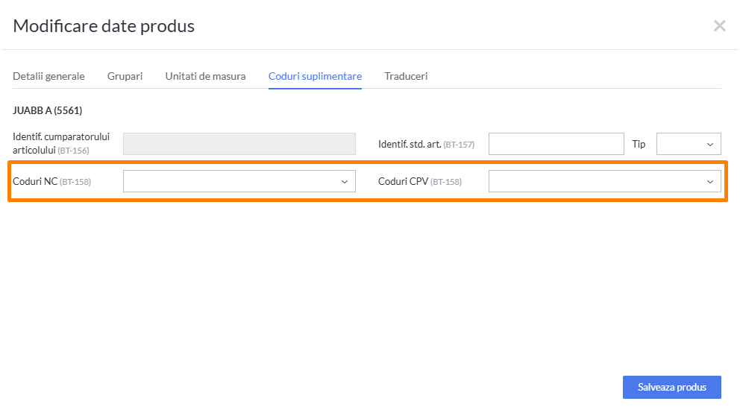740x410 pixels.
Task: Switch to the Traduceri tab
Action: [x=406, y=76]
